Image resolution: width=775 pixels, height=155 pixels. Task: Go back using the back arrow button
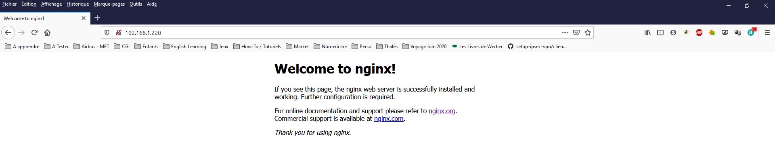(x=8, y=33)
